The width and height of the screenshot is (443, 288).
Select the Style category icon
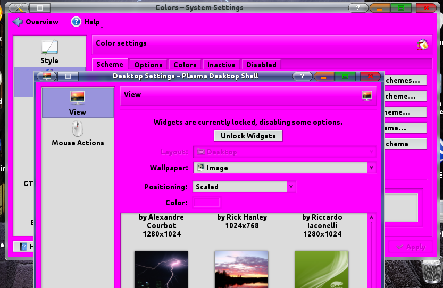click(49, 52)
